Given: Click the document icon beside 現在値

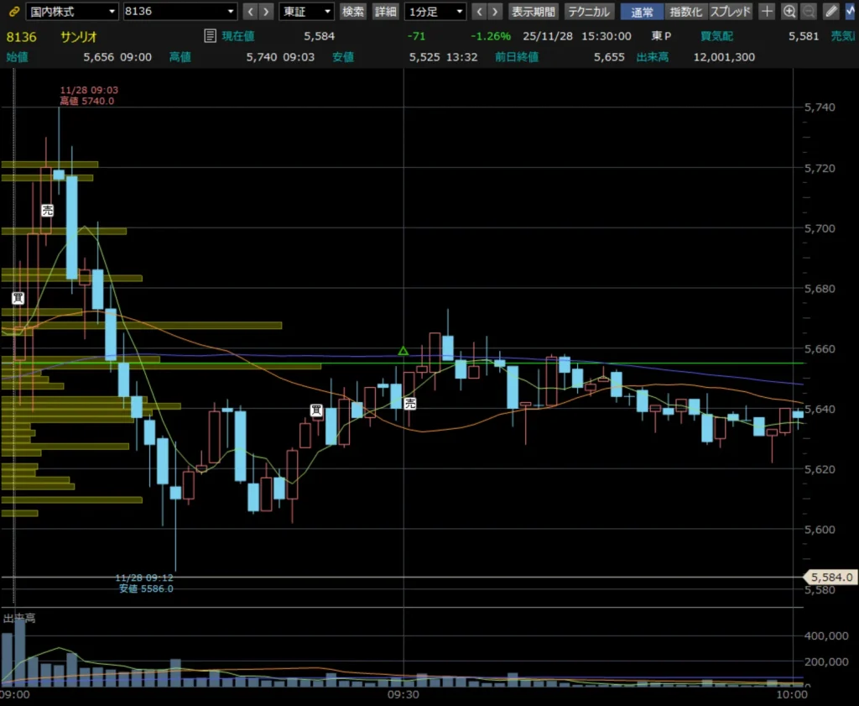Looking at the screenshot, I should (x=211, y=35).
